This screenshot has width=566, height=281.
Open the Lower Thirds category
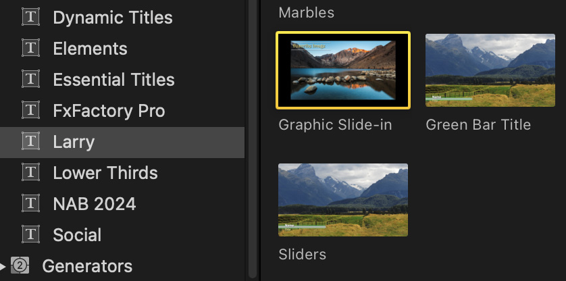click(x=105, y=173)
